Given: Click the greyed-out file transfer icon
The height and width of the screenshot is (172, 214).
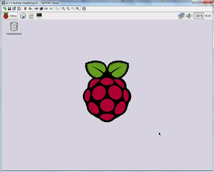Looking at the screenshot, I should point(57,9).
